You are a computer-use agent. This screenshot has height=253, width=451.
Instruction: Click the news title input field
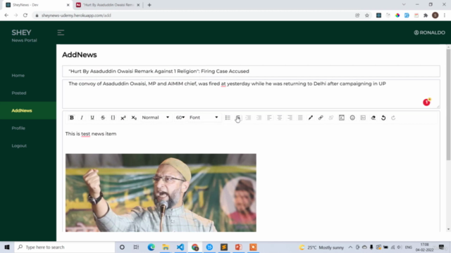251,71
